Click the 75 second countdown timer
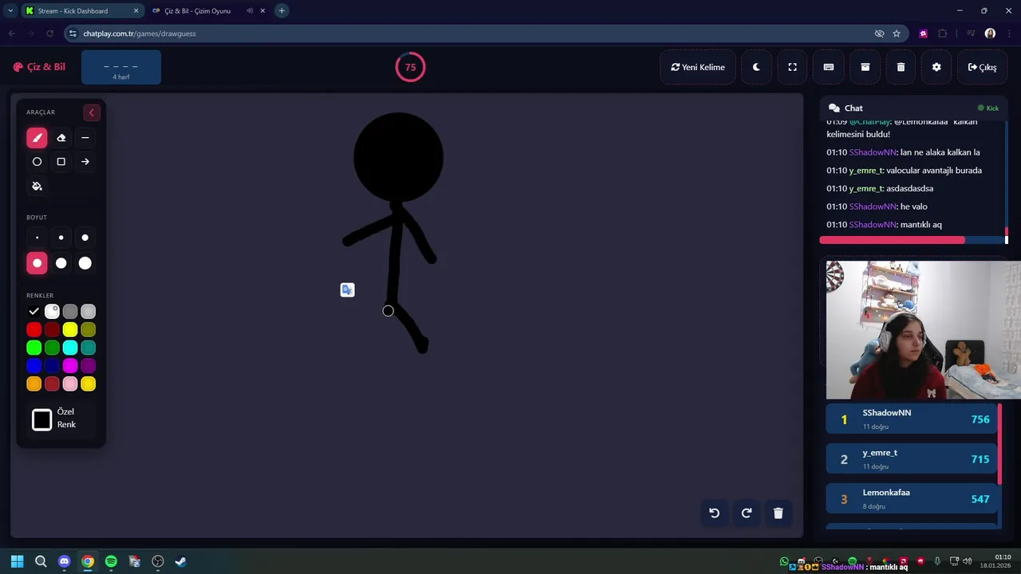 [410, 67]
